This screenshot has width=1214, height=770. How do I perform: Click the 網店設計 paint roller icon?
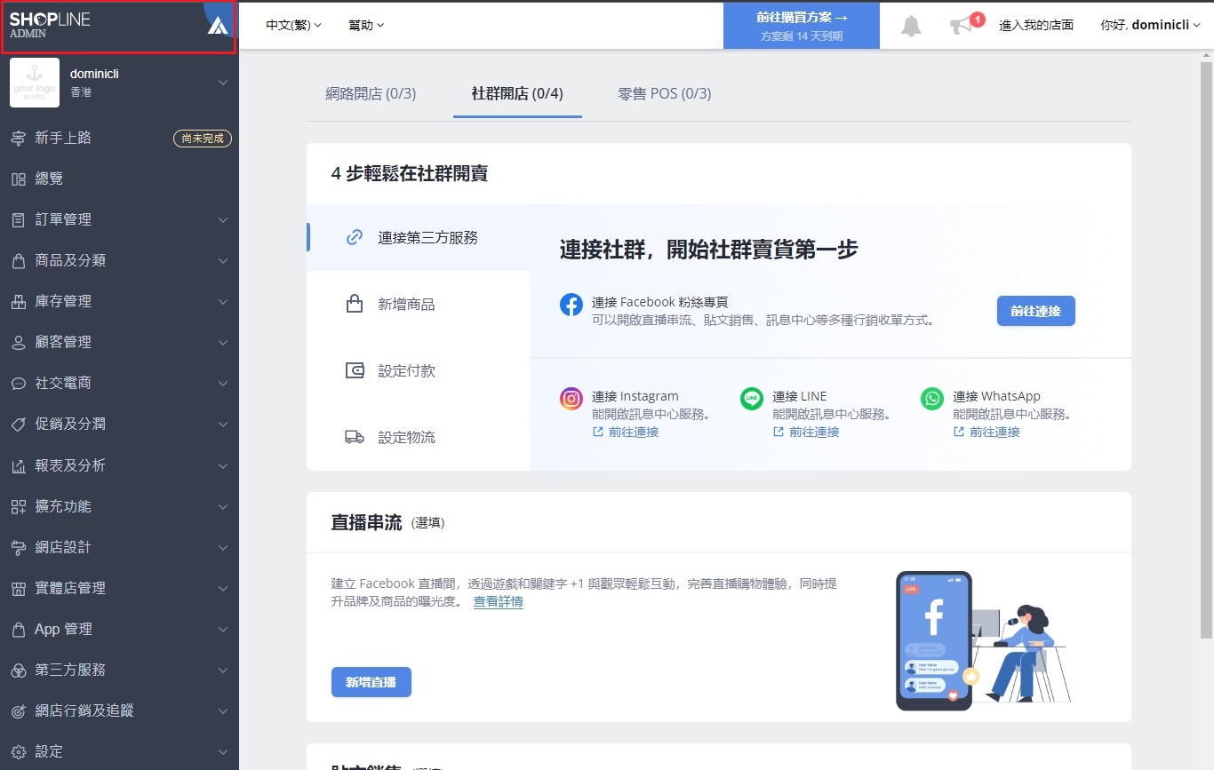pos(19,548)
